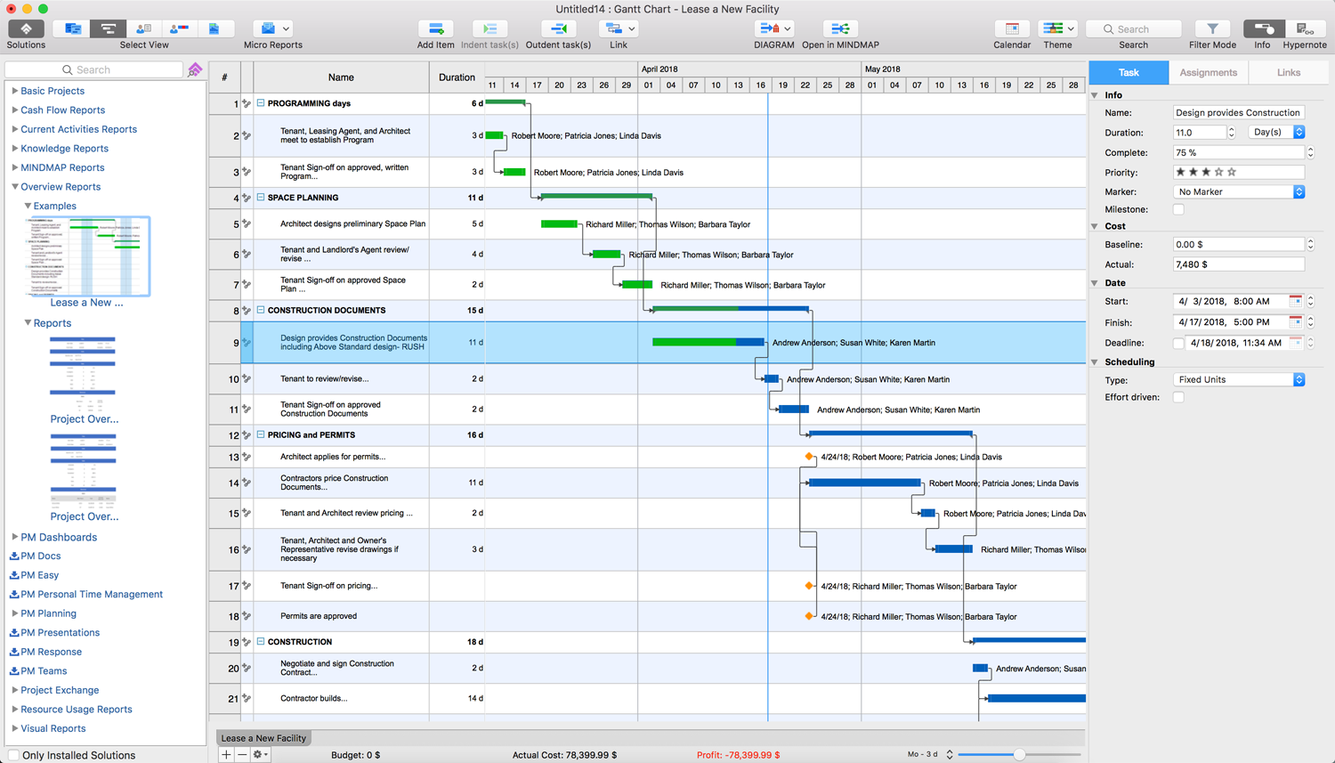Open the Marker dropdown
1335x763 pixels.
pos(1239,192)
